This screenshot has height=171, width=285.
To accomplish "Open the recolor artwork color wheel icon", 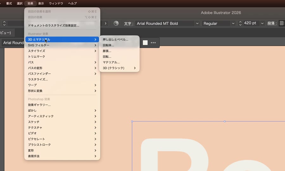I will 116,23.
